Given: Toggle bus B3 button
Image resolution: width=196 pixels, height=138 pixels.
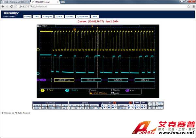Looking at the screenshot, I should 82,108.
